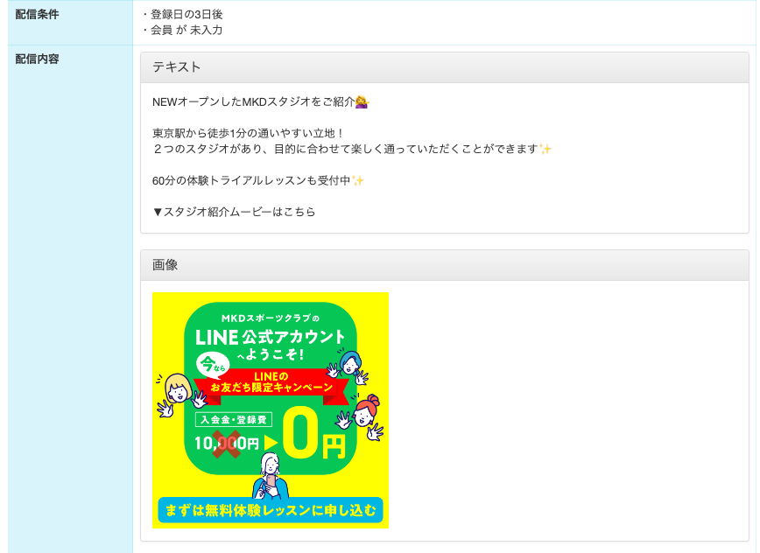Click sparkle emoji after できます
The image size is (760, 553).
click(545, 149)
